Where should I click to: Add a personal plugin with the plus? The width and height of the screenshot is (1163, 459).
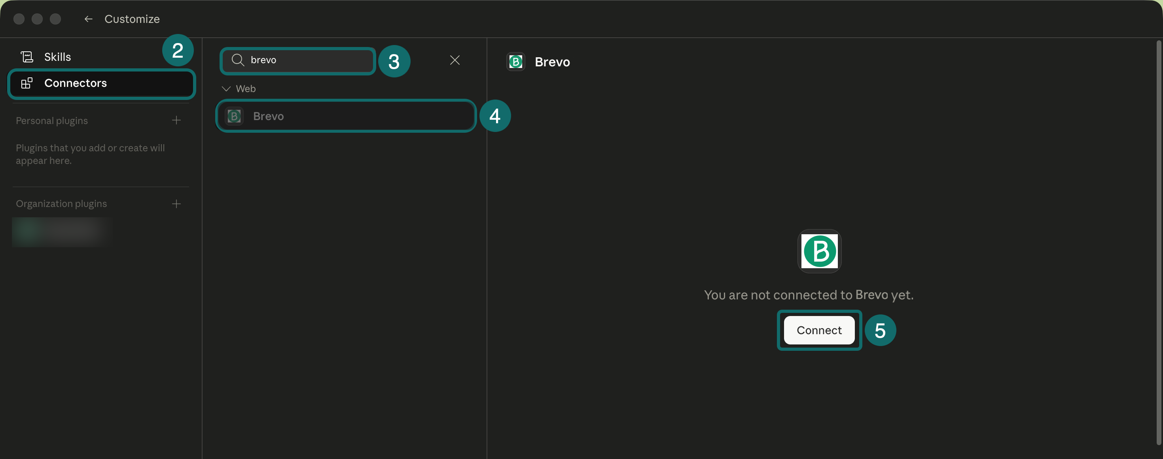(x=176, y=120)
